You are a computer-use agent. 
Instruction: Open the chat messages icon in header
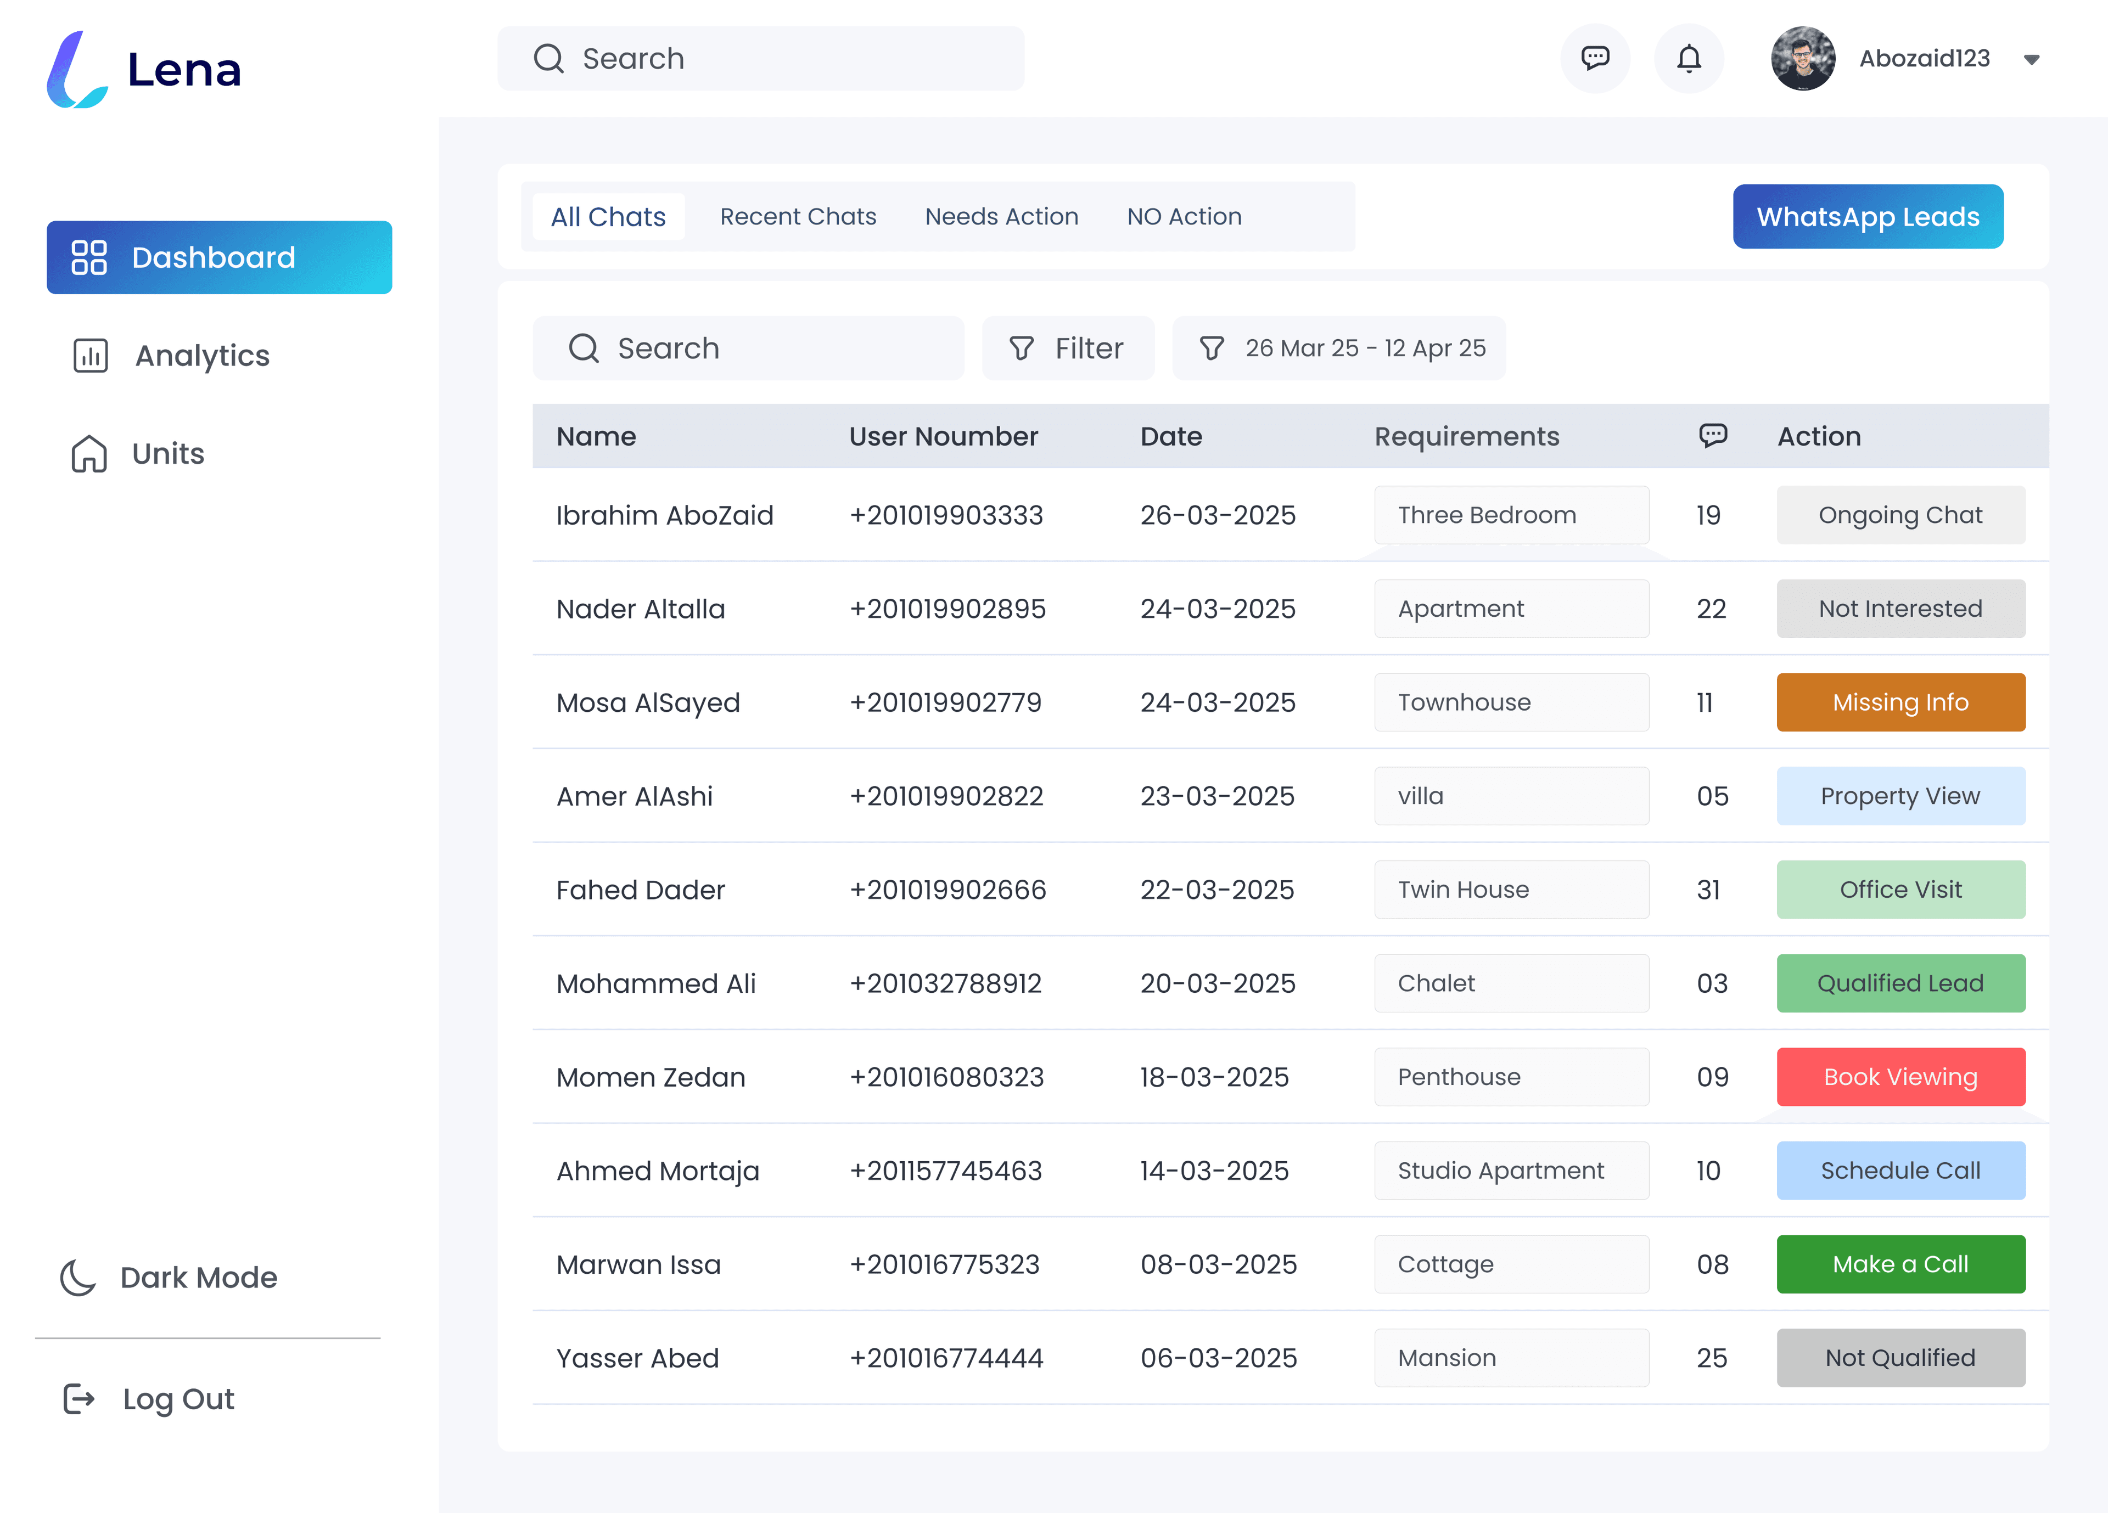1595,59
